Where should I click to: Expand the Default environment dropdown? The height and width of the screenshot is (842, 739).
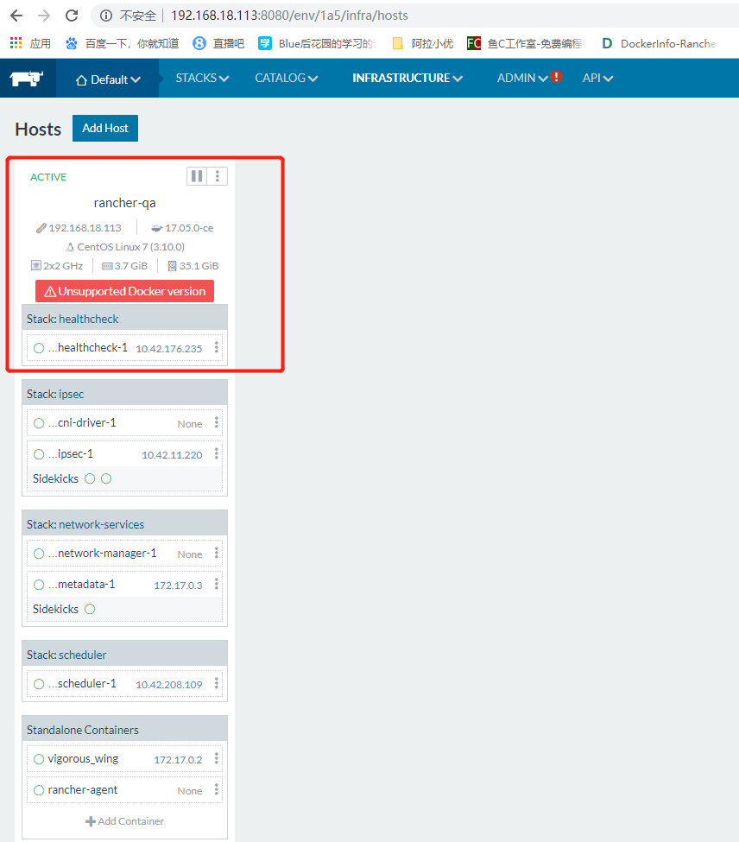107,78
